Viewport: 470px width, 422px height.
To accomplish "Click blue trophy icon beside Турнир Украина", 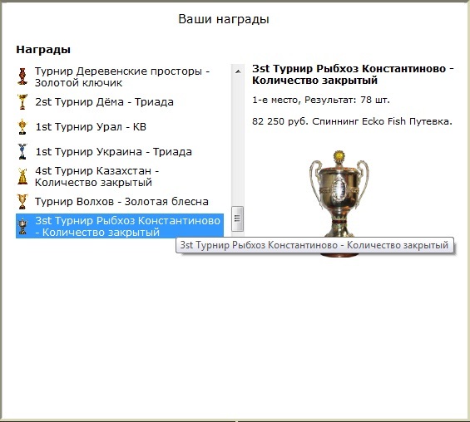I will [x=22, y=151].
